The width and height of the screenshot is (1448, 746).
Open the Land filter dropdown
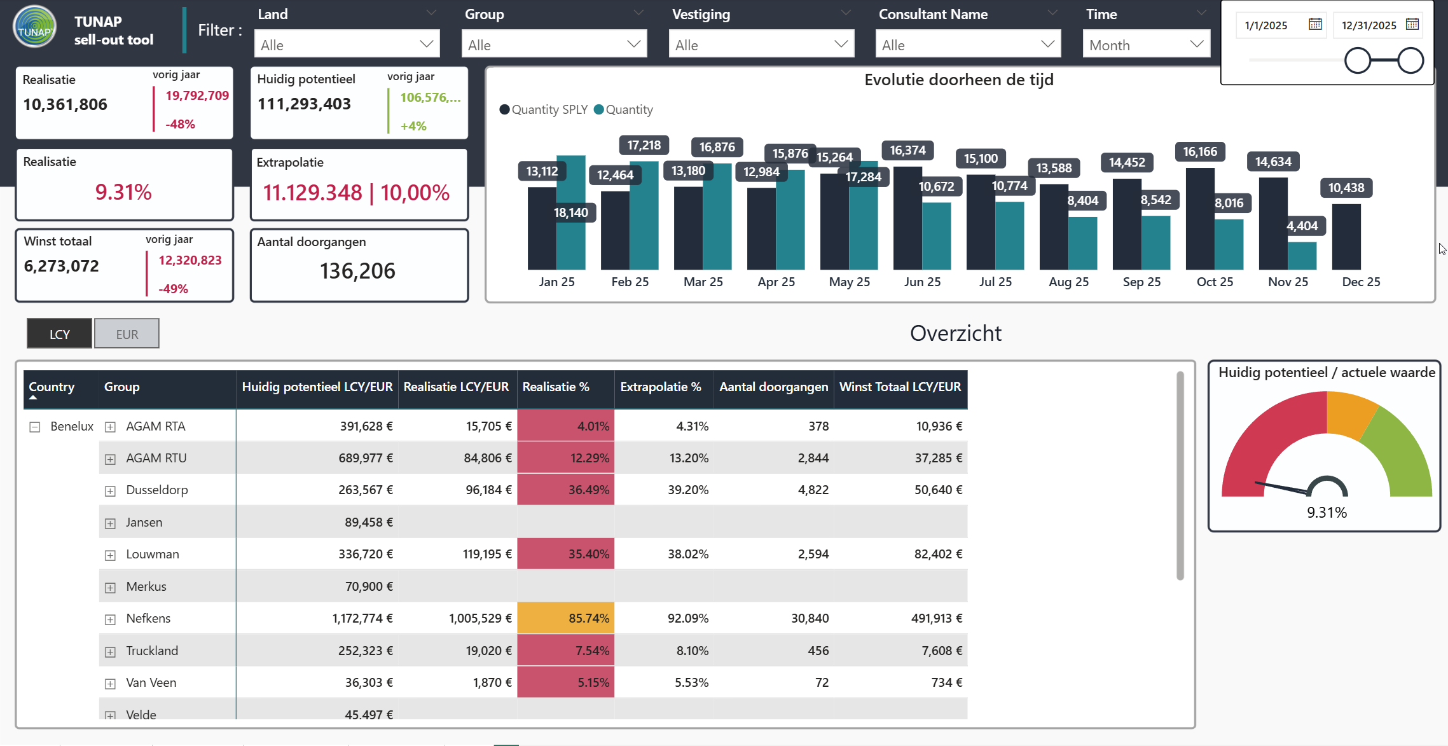(347, 45)
